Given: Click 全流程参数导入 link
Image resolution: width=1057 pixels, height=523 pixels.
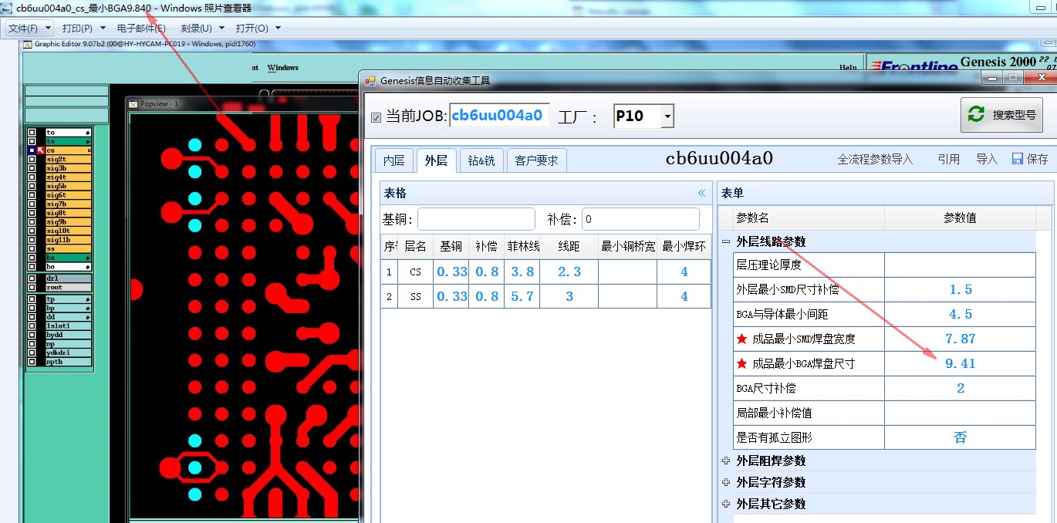Looking at the screenshot, I should 875,159.
